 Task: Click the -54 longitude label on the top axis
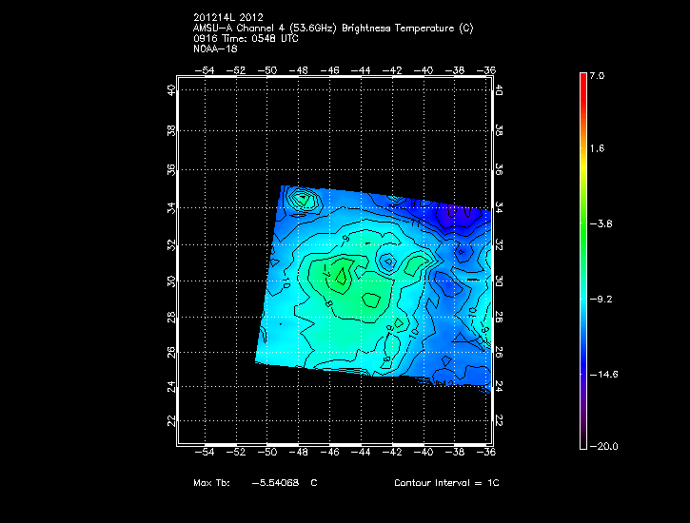206,69
